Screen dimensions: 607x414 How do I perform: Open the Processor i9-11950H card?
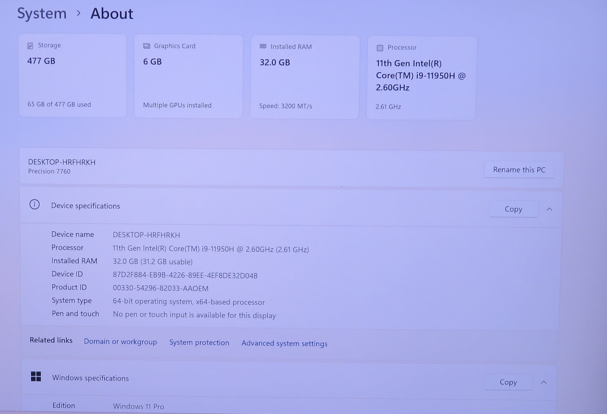(421, 78)
